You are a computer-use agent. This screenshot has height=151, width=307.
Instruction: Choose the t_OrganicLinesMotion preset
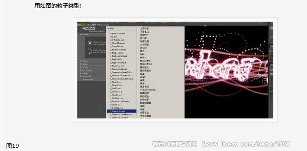point(120,114)
